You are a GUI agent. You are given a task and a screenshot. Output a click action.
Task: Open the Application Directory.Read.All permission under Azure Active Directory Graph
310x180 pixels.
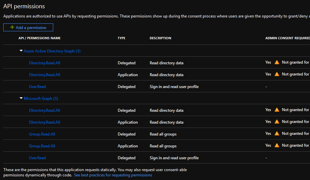click(45, 75)
